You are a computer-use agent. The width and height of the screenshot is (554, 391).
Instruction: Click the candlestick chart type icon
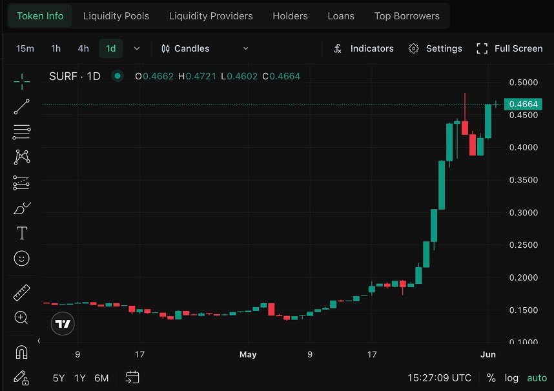(x=165, y=48)
